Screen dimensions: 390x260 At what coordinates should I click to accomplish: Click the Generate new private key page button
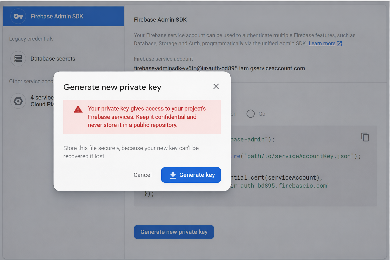click(174, 232)
